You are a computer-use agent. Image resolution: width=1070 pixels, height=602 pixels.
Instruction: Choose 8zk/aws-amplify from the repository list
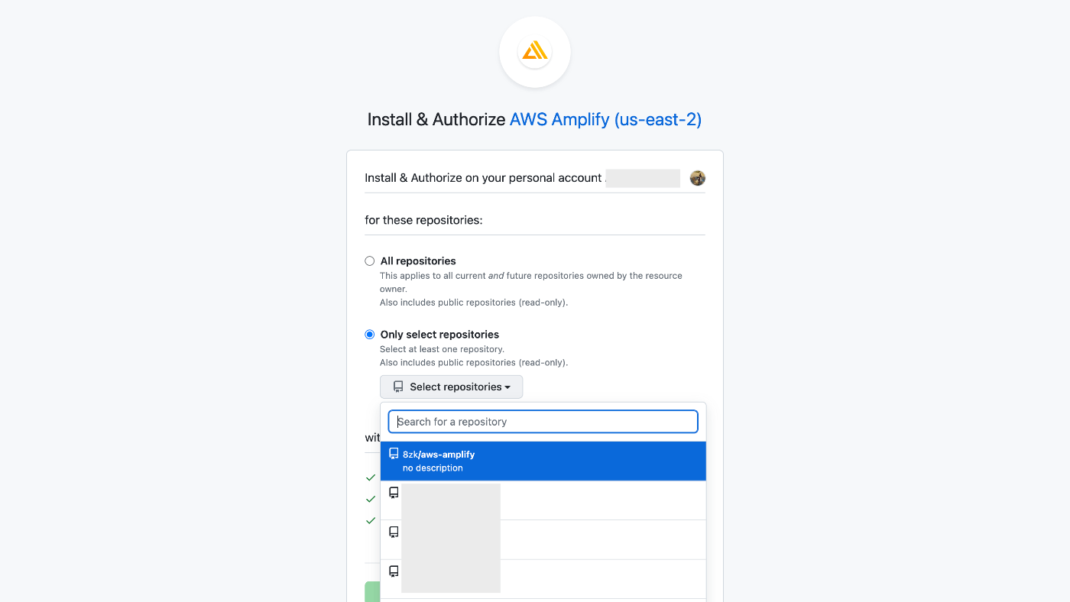click(x=543, y=461)
